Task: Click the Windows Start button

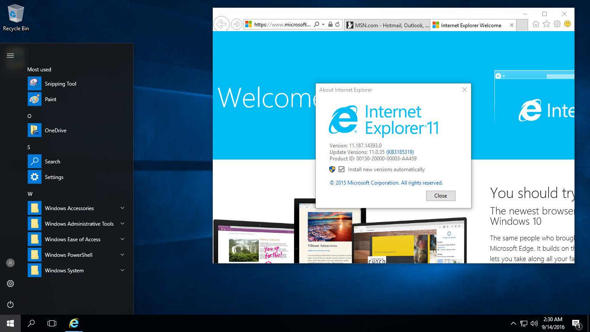Action: click(x=10, y=323)
